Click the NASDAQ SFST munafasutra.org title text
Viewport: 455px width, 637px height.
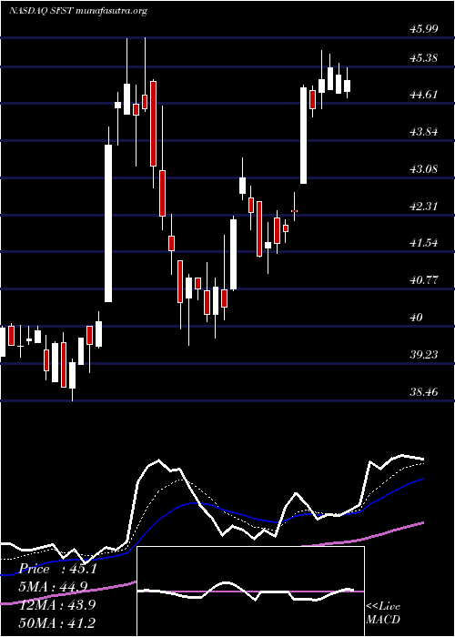pyautogui.click(x=78, y=11)
